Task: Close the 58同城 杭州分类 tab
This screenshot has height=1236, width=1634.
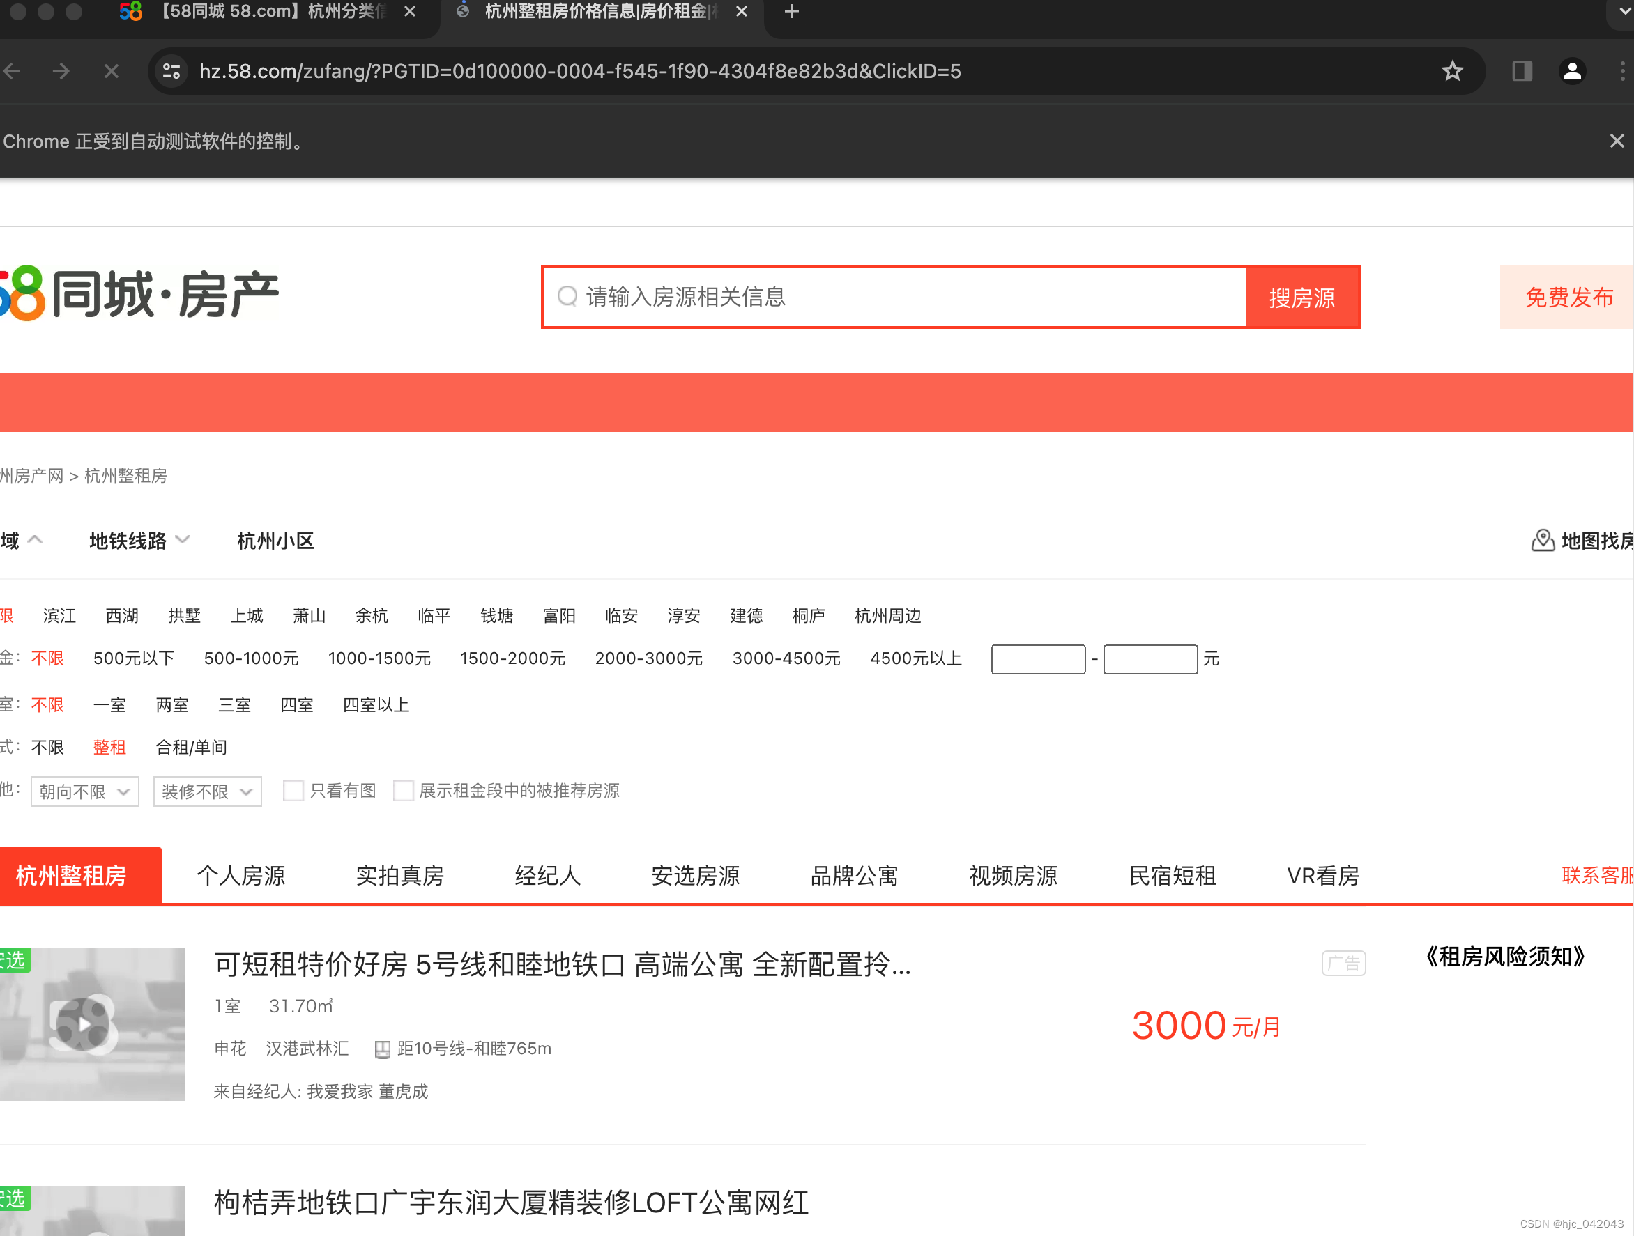Action: [x=410, y=12]
